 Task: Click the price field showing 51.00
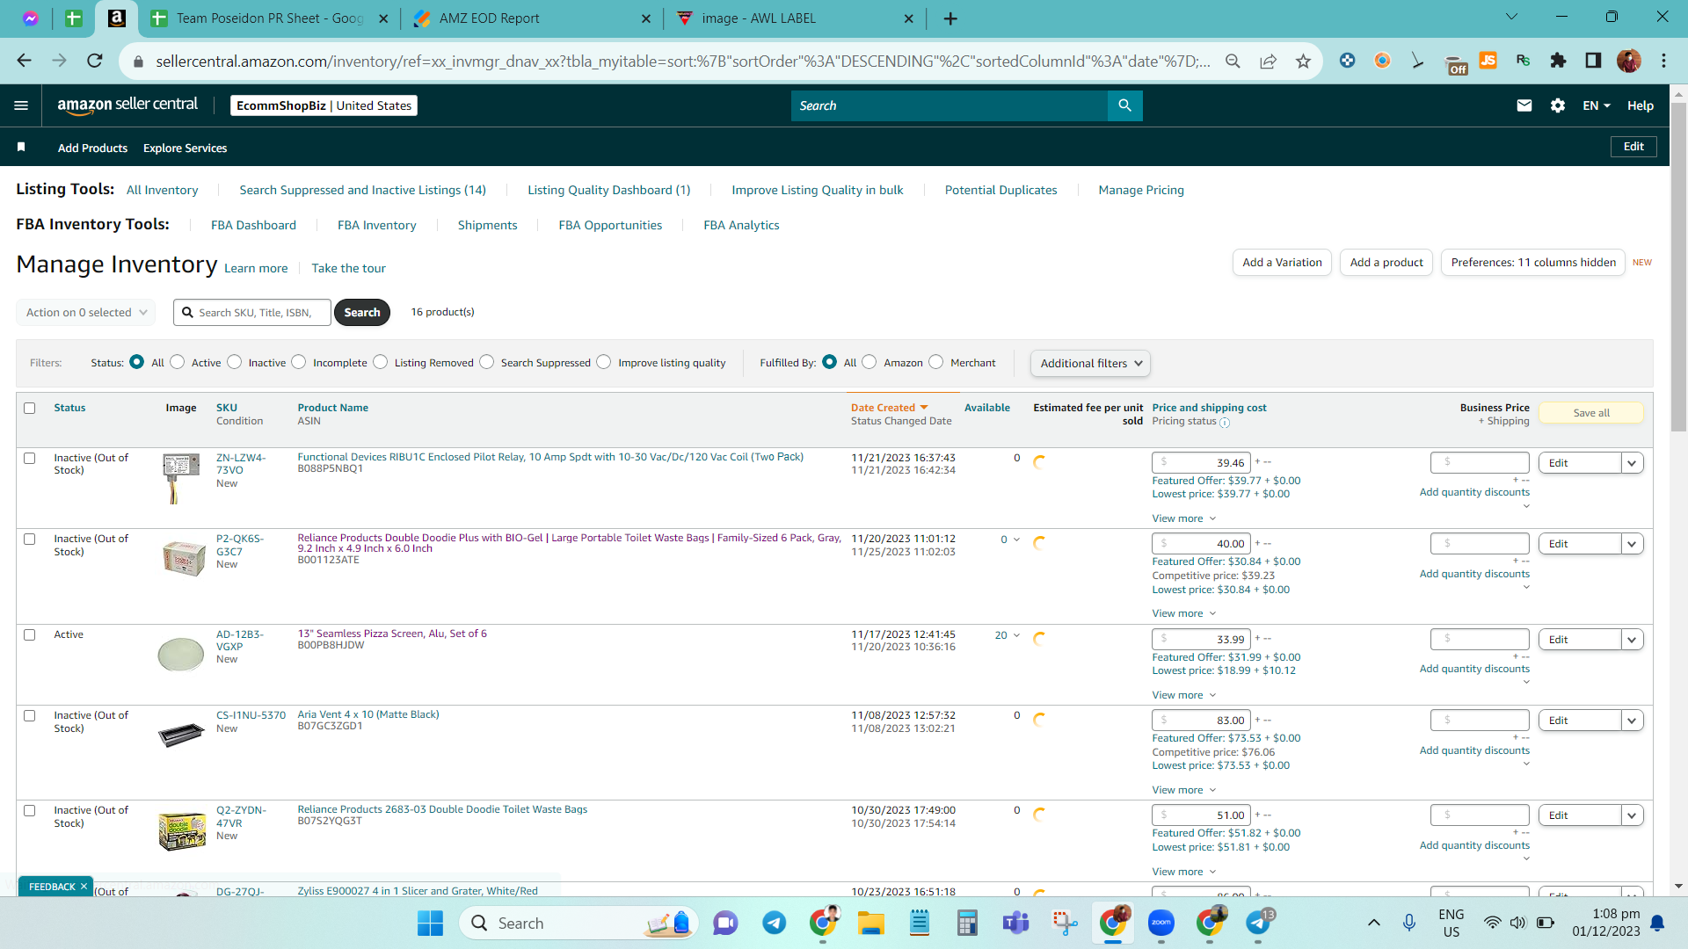point(1201,815)
